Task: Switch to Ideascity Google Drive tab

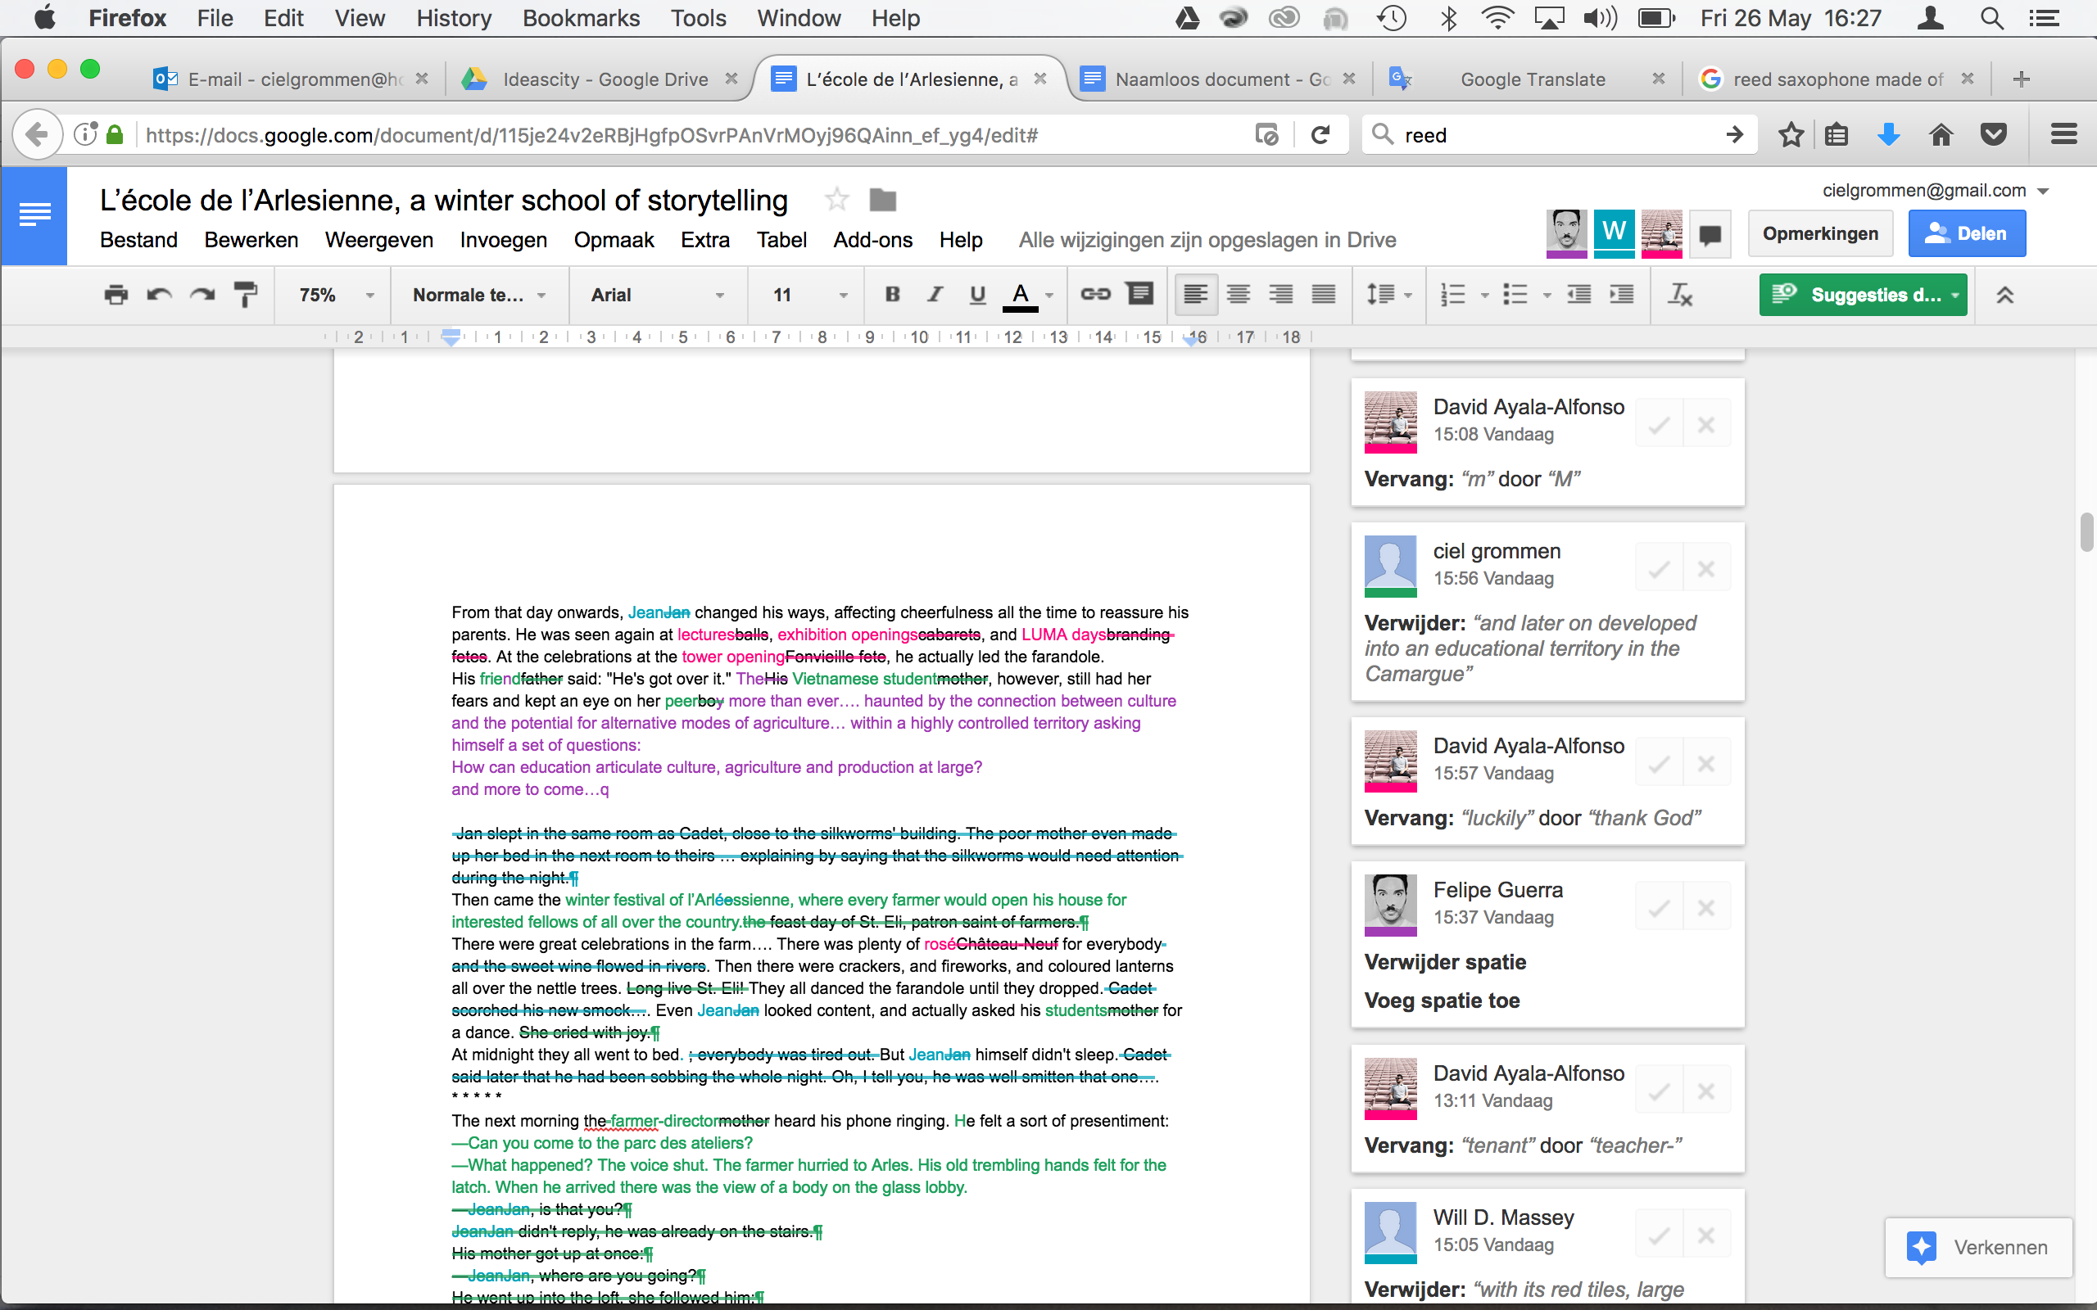Action: tap(600, 79)
